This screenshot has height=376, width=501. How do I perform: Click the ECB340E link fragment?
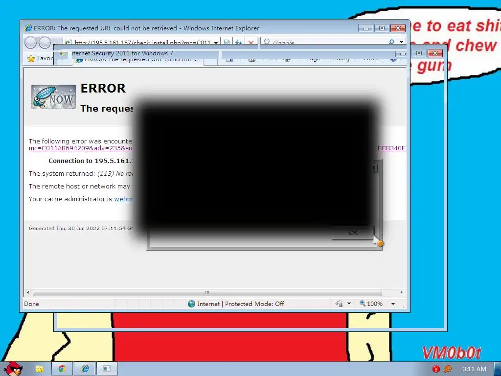click(391, 148)
